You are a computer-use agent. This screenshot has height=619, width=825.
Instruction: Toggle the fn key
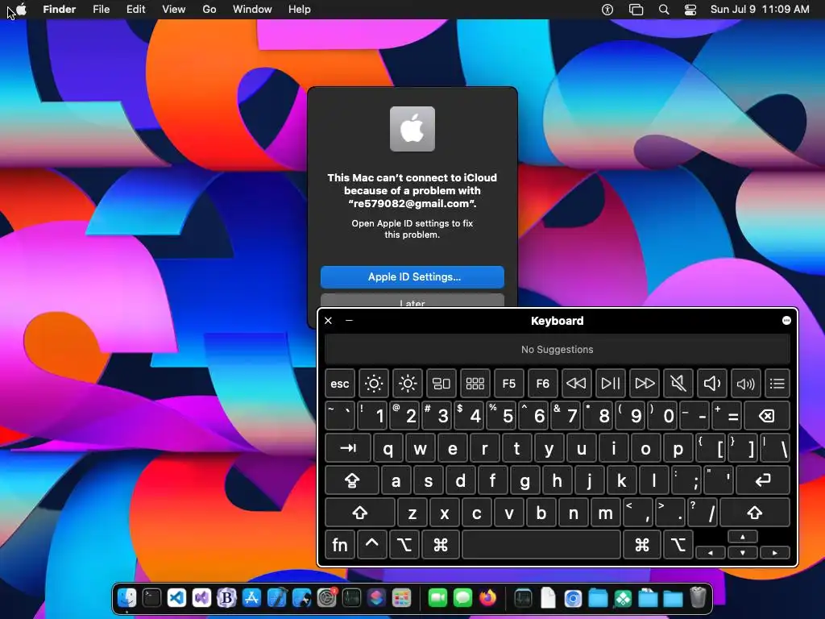[340, 545]
